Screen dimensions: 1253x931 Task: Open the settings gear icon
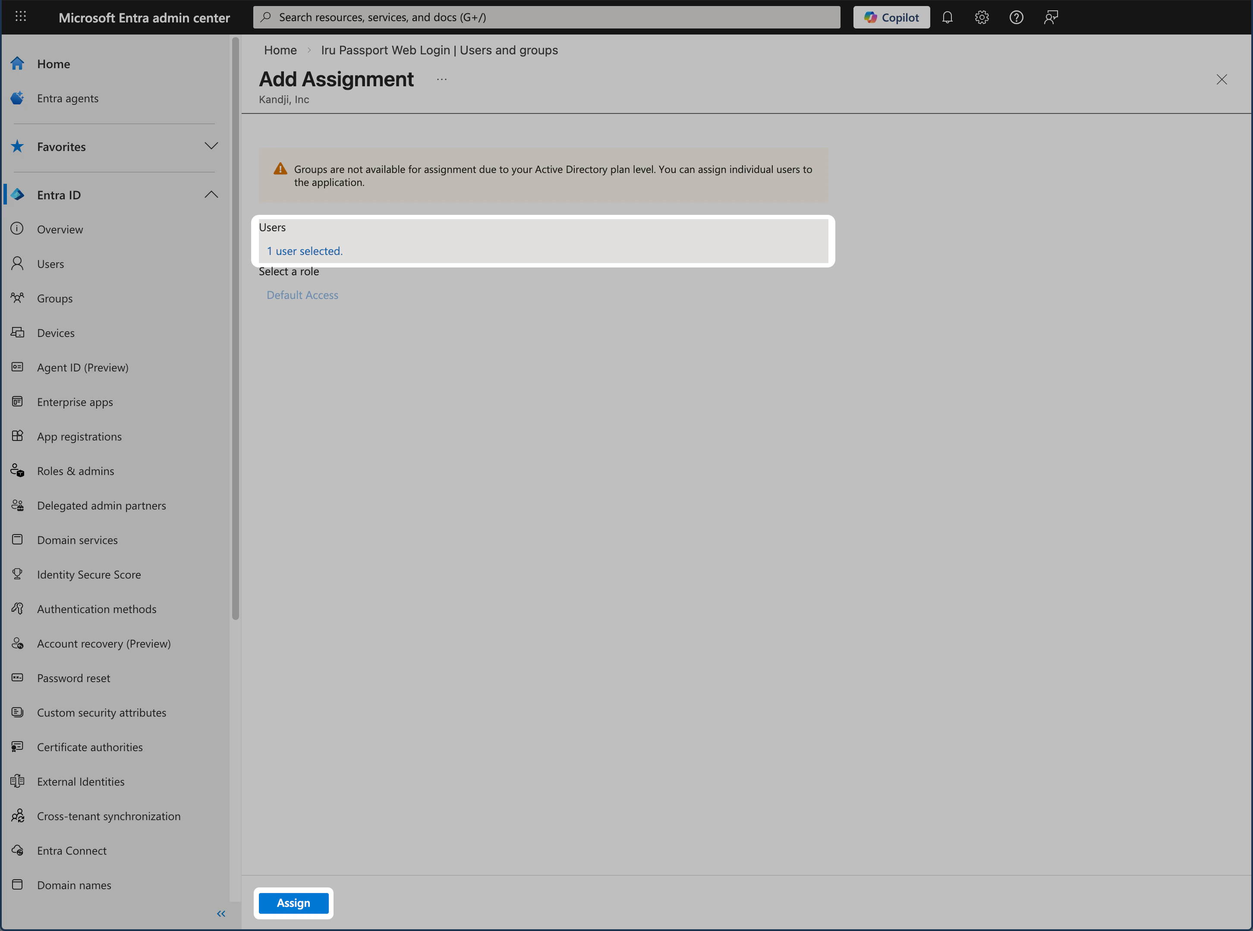[981, 17]
